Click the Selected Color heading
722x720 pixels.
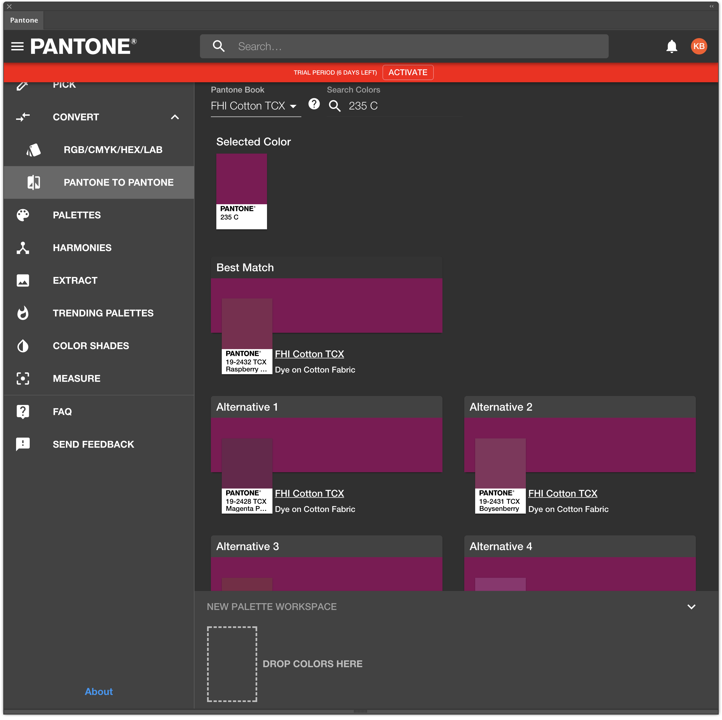tap(253, 142)
